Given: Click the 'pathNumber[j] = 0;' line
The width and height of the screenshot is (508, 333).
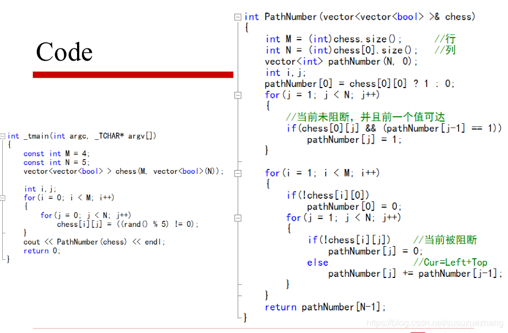Looking at the screenshot, I should (x=375, y=252).
